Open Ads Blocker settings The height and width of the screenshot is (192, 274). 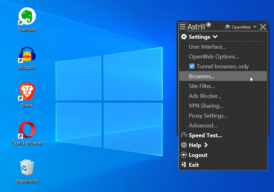pyautogui.click(x=223, y=96)
